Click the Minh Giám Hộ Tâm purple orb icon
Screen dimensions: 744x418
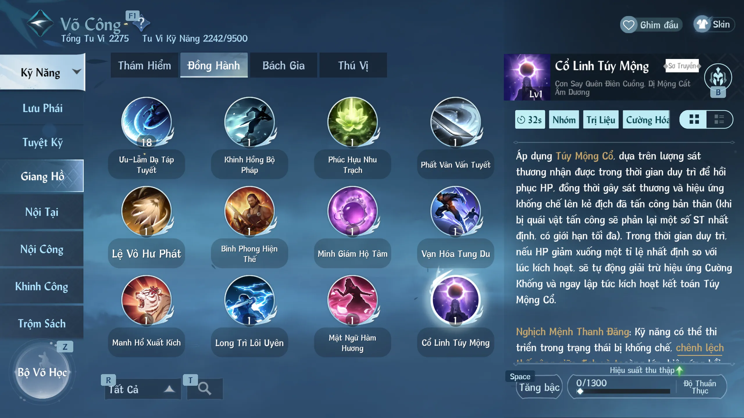pyautogui.click(x=352, y=211)
